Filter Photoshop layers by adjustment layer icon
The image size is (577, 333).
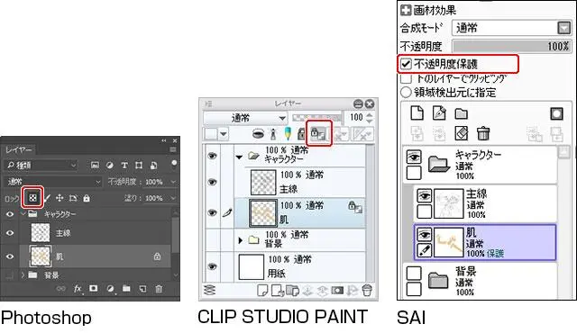(109, 166)
